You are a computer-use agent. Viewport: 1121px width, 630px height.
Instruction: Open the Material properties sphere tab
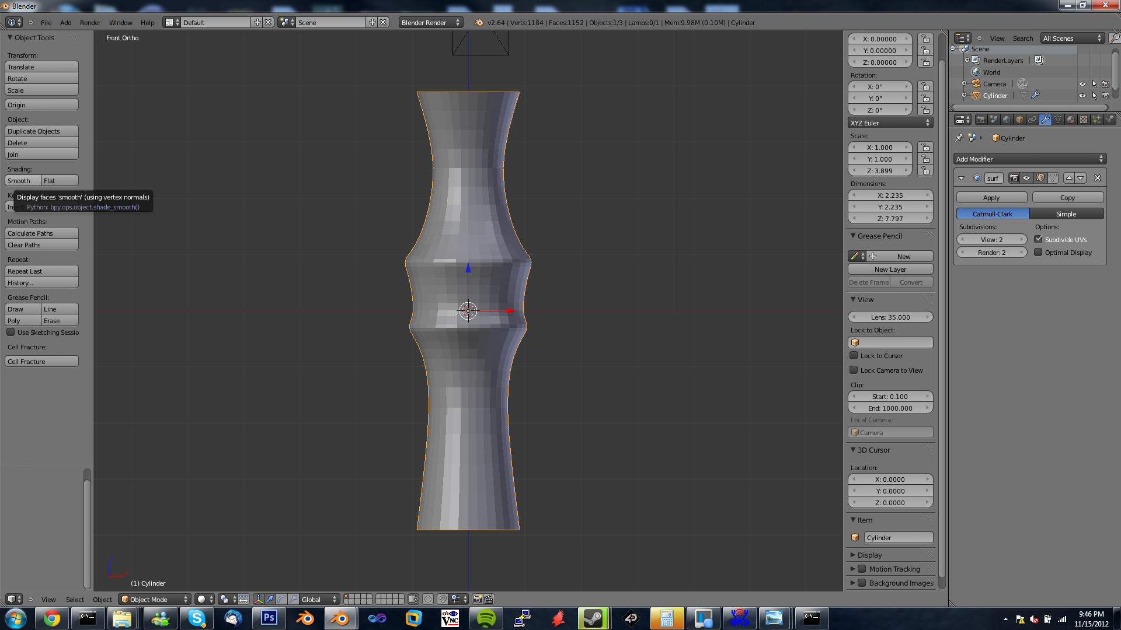pyautogui.click(x=1071, y=120)
